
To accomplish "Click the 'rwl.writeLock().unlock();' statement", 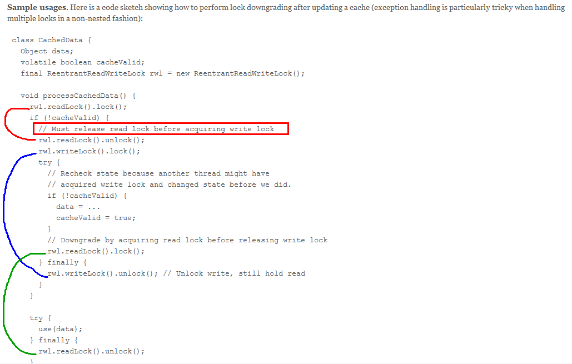I will 103,273.
